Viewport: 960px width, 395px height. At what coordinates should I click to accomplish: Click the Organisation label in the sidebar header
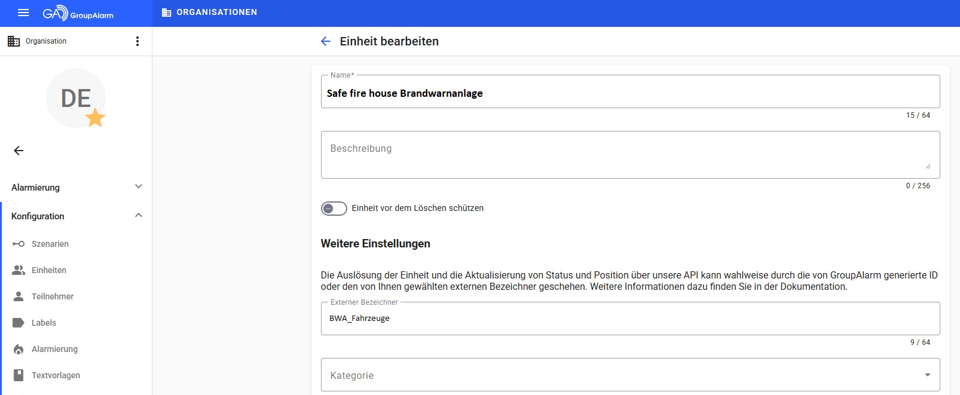pyautogui.click(x=46, y=41)
